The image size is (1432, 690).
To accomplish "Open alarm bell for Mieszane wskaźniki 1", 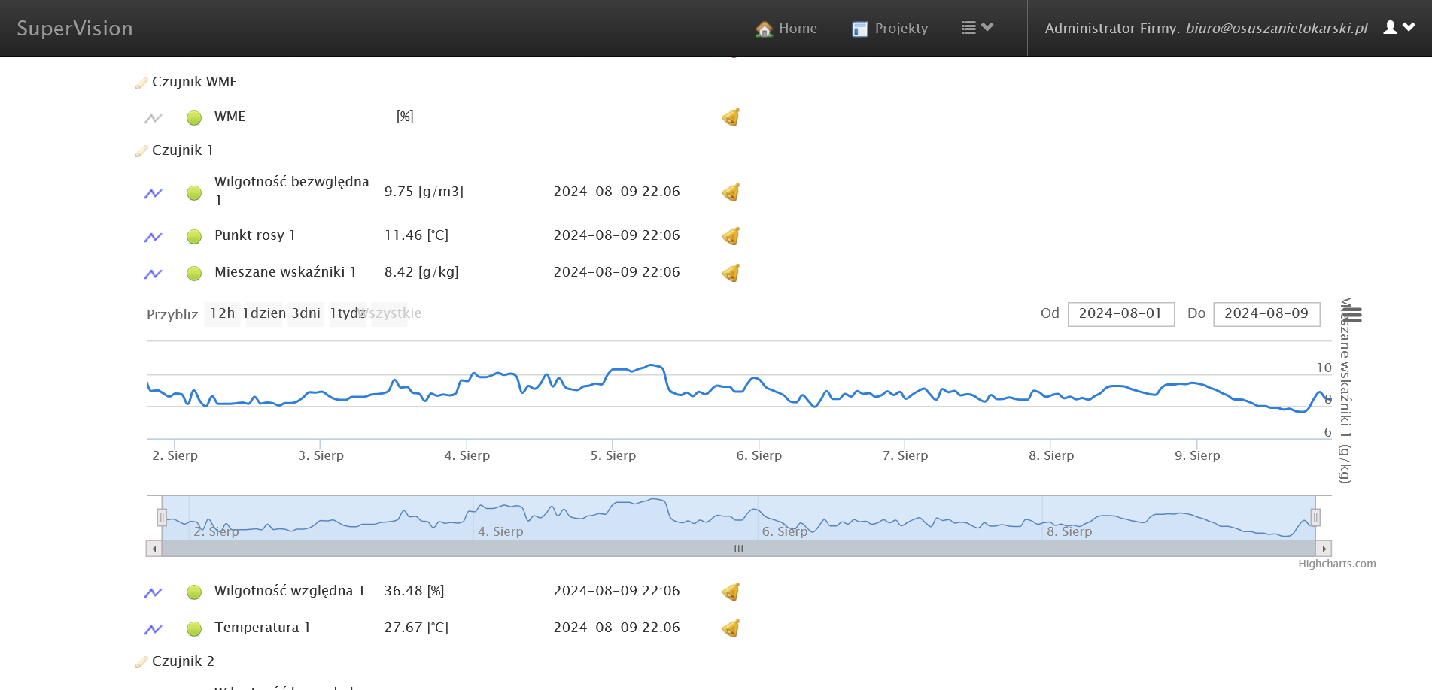I will coord(731,273).
